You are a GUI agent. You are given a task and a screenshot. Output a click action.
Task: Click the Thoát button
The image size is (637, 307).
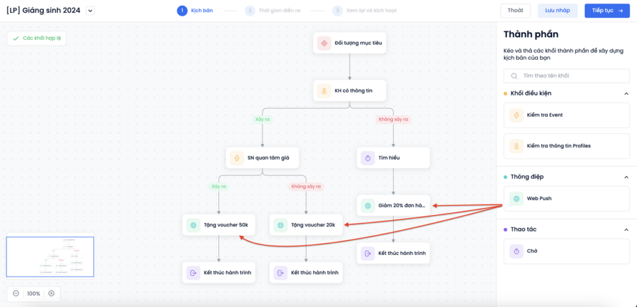(x=516, y=11)
